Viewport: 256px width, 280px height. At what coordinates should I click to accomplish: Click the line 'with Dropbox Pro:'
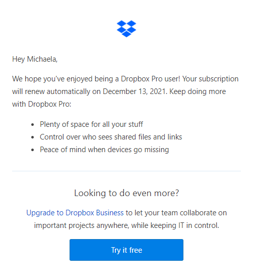pyautogui.click(x=42, y=104)
